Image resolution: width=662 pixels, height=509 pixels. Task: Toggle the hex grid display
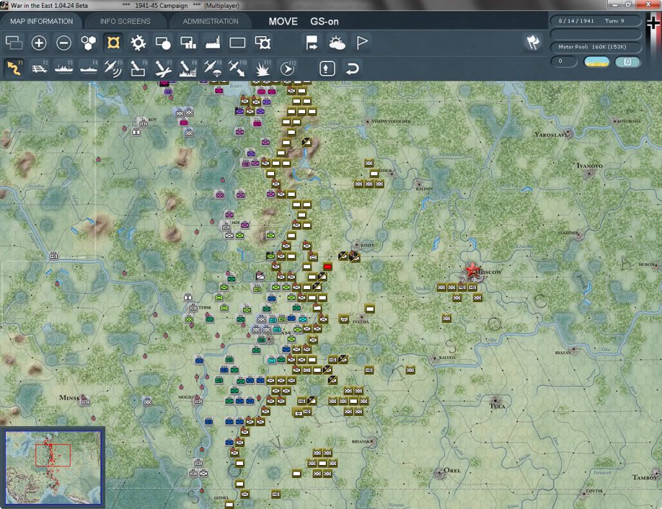pyautogui.click(x=89, y=43)
